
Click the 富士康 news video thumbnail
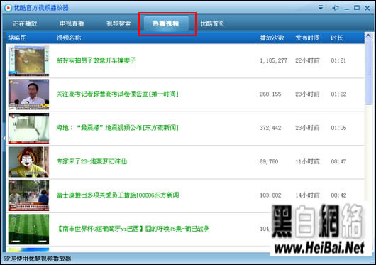[28, 195]
